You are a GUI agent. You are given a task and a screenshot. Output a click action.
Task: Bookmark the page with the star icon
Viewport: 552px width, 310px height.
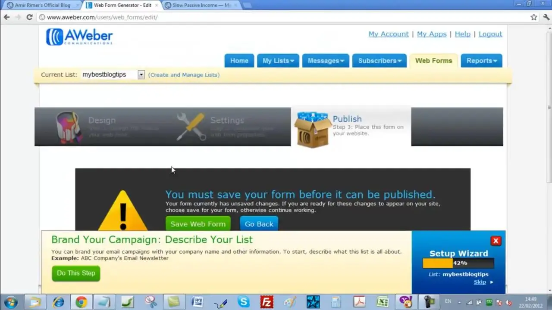[x=534, y=17]
